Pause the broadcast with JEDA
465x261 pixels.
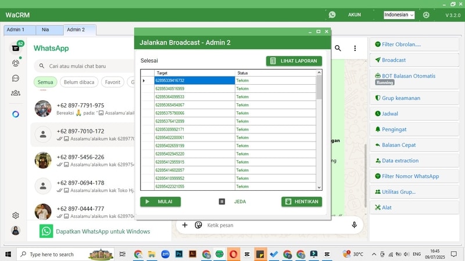[x=233, y=202]
